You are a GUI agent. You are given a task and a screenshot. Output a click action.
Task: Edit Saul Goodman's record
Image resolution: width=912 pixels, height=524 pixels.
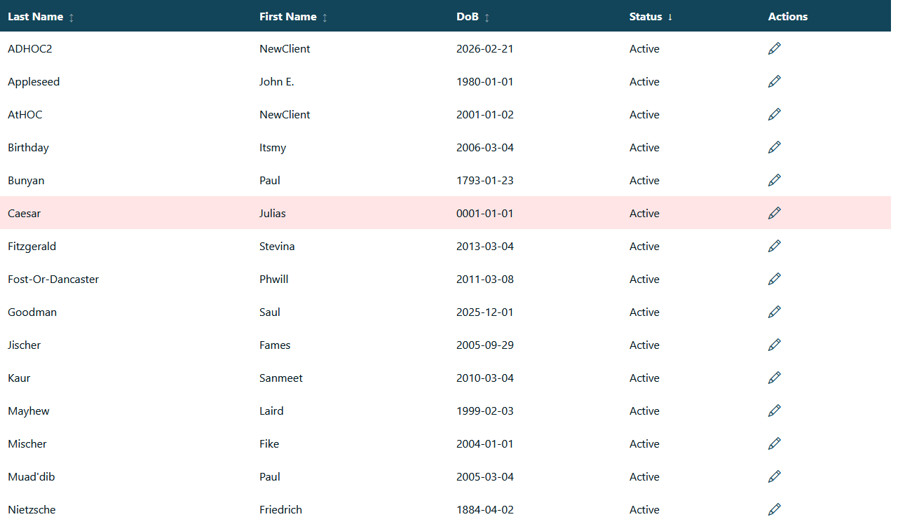pos(774,312)
